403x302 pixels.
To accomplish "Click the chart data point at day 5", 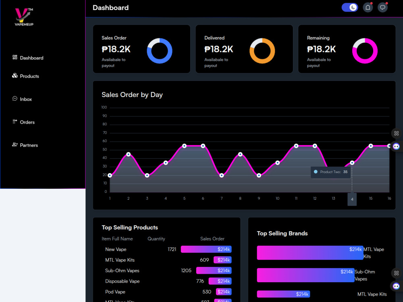I will click(184, 146).
